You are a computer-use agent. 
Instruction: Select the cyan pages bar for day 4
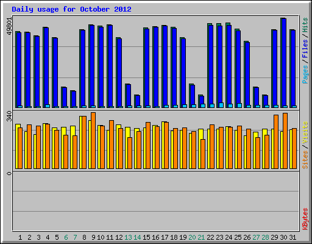pyautogui.click(x=48, y=106)
